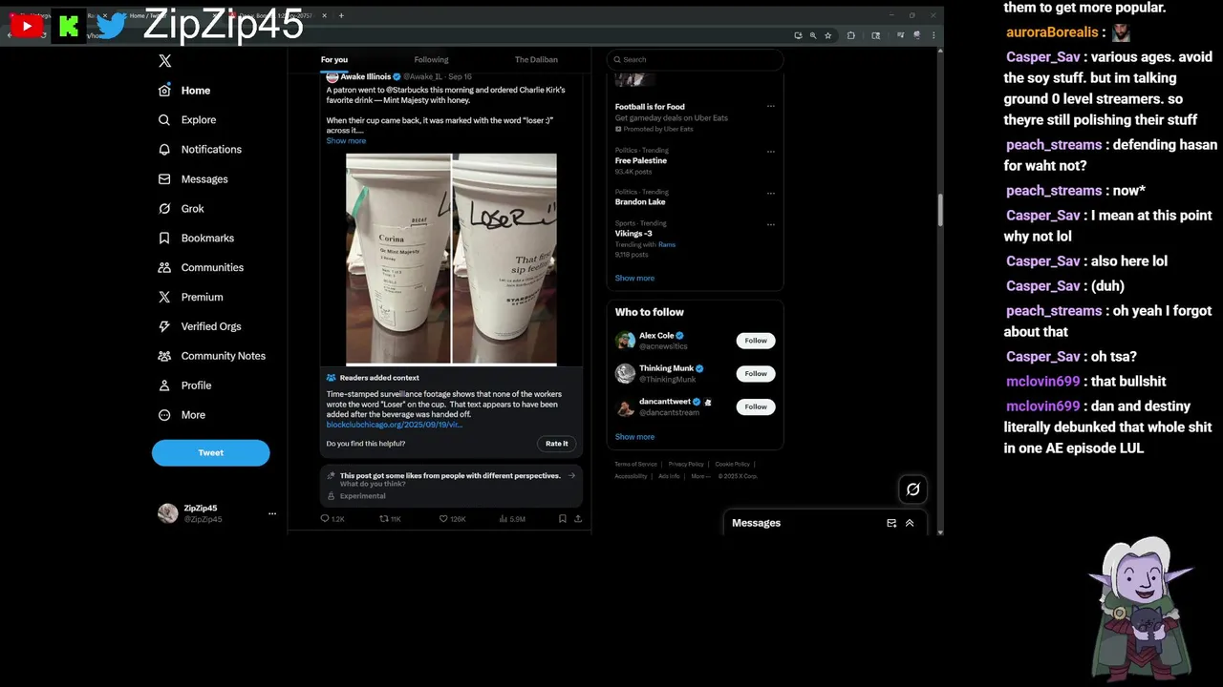Expand the footer More menu
Screen dimensions: 1223x687
click(x=700, y=476)
